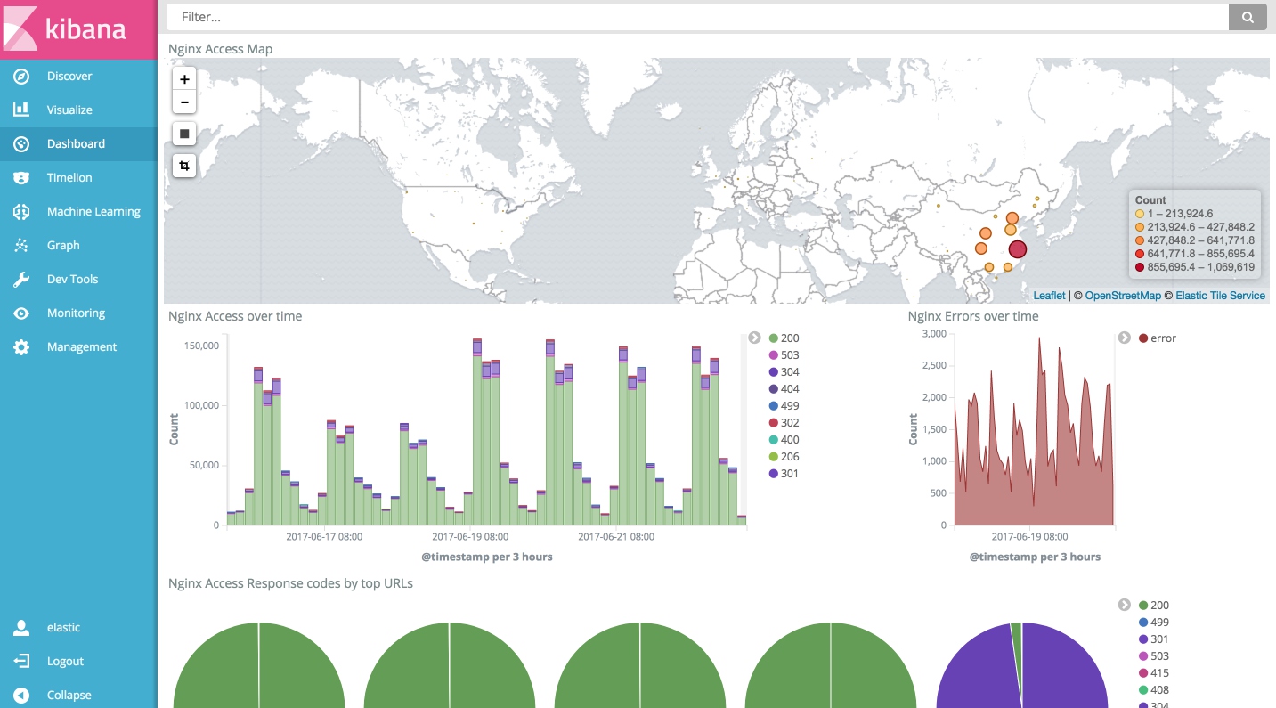The width and height of the screenshot is (1276, 708).
Task: Toggle legend of Nginx Errors over time
Action: click(1125, 338)
